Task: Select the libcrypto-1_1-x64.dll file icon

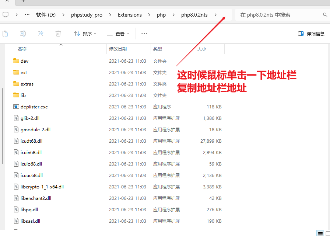Action: point(16,187)
